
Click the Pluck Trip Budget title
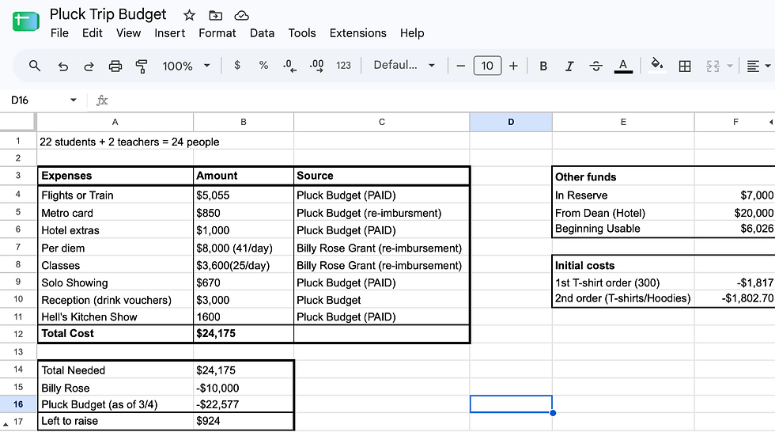coord(108,14)
